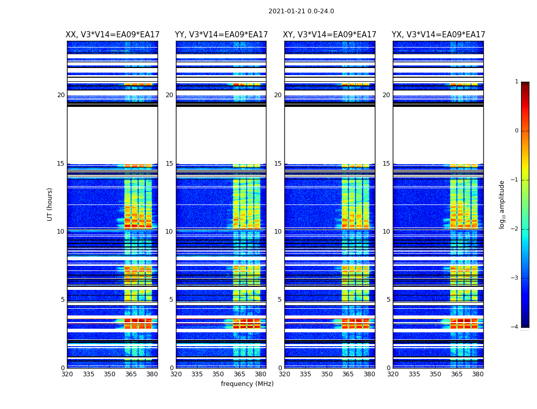Image resolution: width=537 pixels, height=409 pixels.
Task: Click the "15" UT tick of the YY panel
Action: point(169,163)
